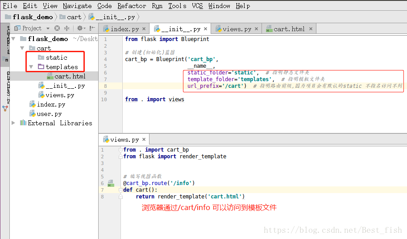Viewport: 407px width, 239px height.
Task: Toggle fold marker at first import line
Action: coord(120,150)
